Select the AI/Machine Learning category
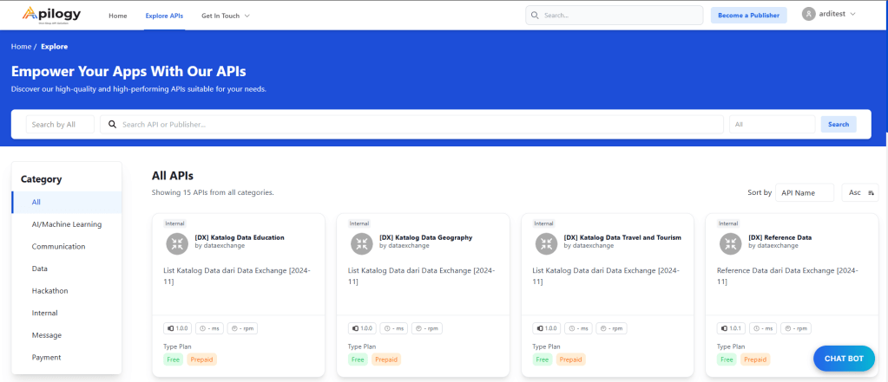Viewport: 888px width, 382px height. (x=67, y=224)
